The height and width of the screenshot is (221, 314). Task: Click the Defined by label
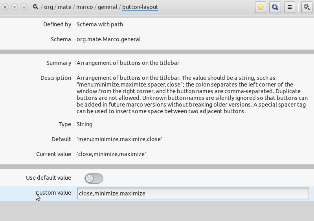click(57, 24)
